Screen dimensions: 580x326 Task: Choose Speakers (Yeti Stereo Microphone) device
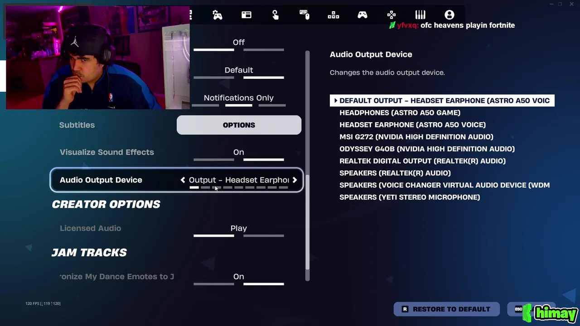click(x=410, y=197)
